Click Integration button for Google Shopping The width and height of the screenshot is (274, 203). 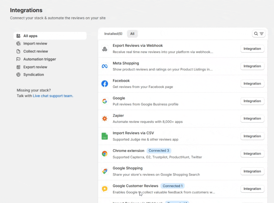(x=252, y=171)
